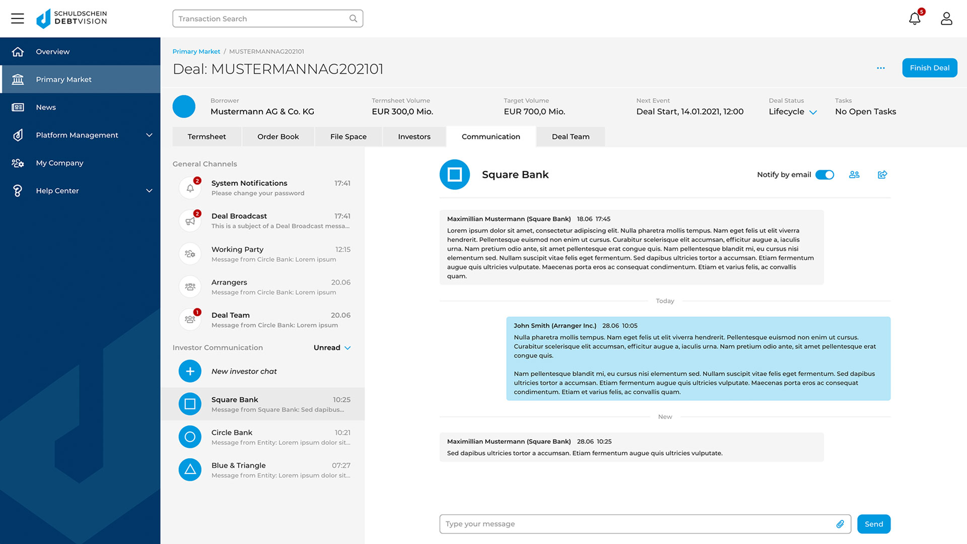
Task: Click the paperclip attachment icon
Action: pyautogui.click(x=840, y=524)
